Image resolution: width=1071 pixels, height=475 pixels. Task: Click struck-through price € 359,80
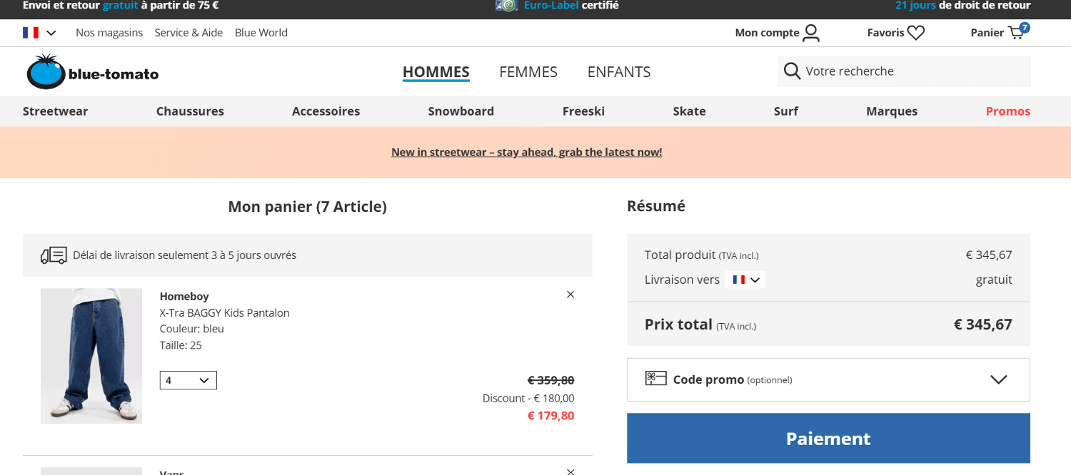pyautogui.click(x=550, y=380)
